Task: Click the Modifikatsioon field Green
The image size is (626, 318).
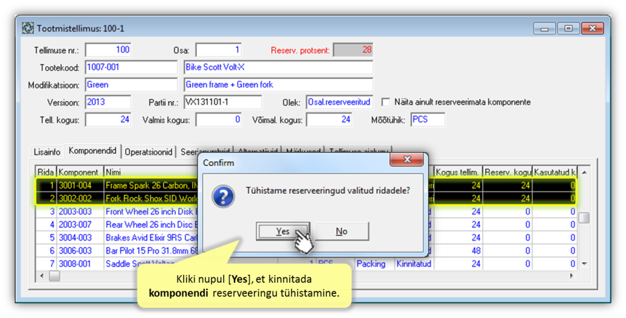Action: pyautogui.click(x=131, y=84)
